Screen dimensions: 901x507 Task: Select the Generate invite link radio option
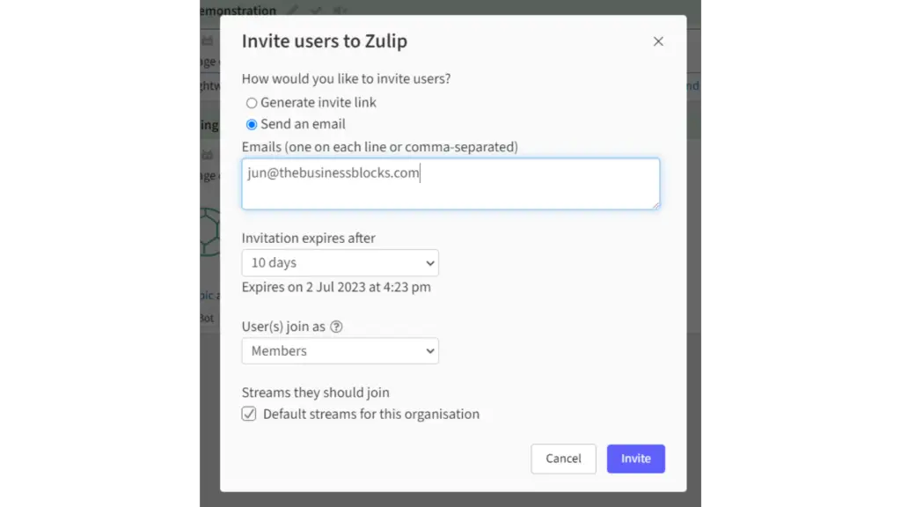click(x=252, y=103)
